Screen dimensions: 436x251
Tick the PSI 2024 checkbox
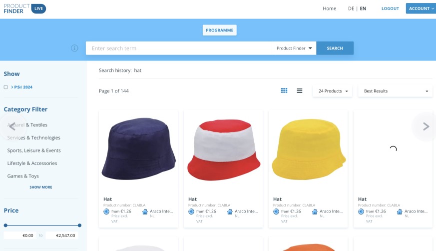(x=5, y=87)
